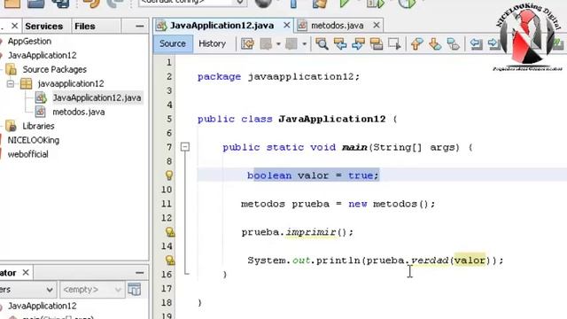The height and width of the screenshot is (319, 567).
Task: Click Shift Line Right icon
Action: (x=494, y=44)
